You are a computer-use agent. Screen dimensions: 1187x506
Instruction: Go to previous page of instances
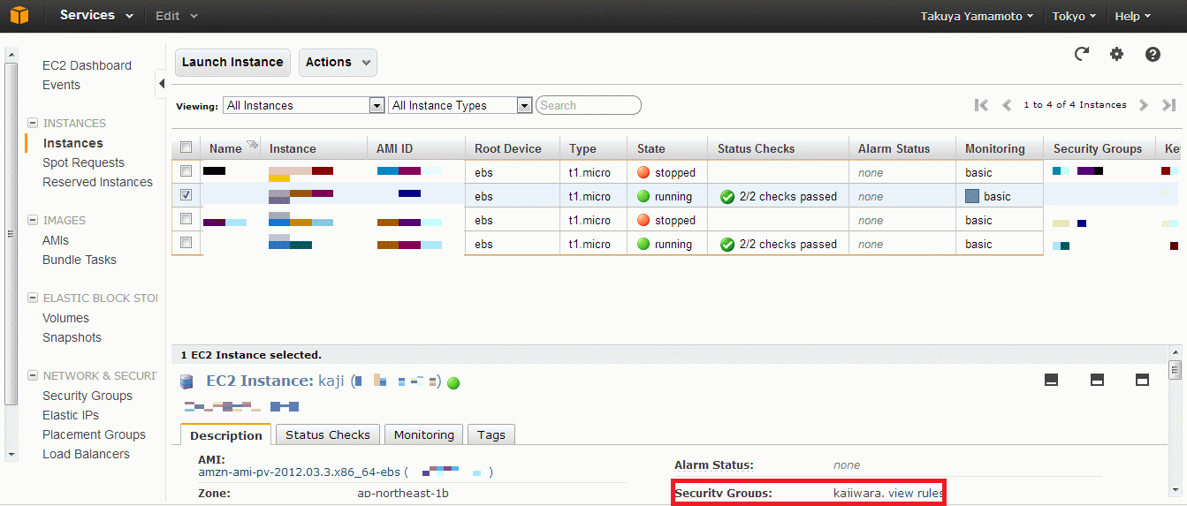point(1006,105)
